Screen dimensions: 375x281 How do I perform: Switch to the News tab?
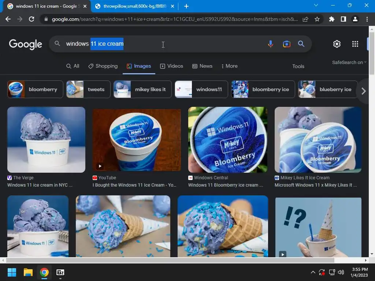coord(202,66)
